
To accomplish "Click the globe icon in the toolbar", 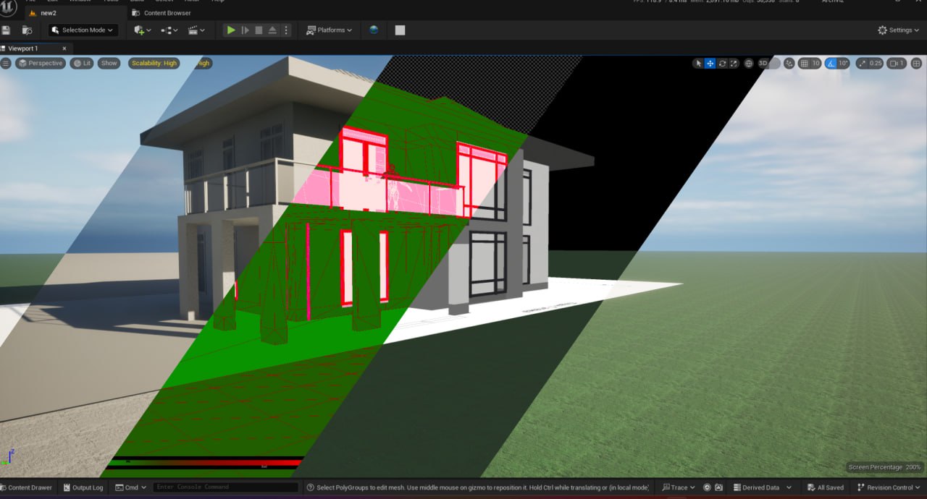I will pos(374,30).
